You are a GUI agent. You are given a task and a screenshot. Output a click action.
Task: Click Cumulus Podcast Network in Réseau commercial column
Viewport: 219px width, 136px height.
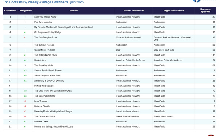coord(128,37)
